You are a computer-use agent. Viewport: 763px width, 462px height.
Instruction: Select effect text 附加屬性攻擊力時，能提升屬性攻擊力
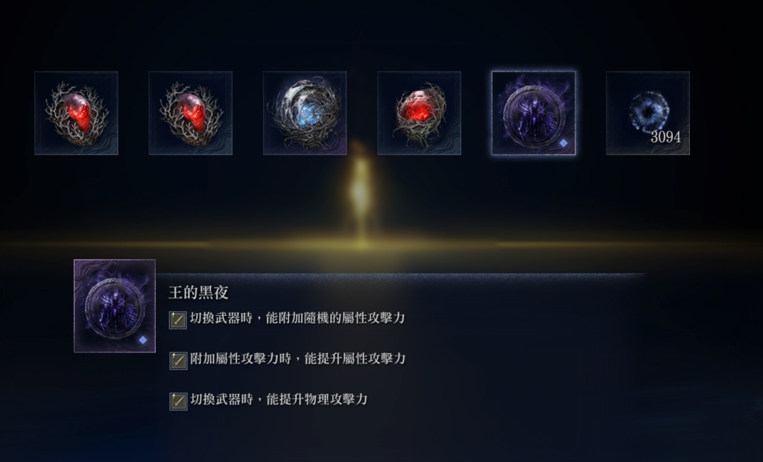point(298,358)
